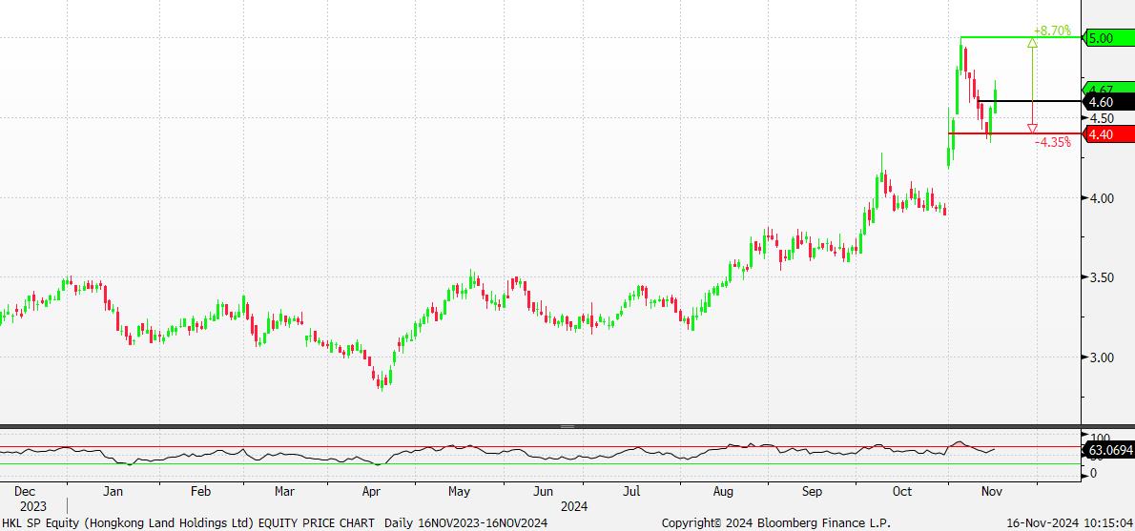The width and height of the screenshot is (1135, 531).
Task: Click the 2023 year label under Dec
Action: [x=33, y=506]
